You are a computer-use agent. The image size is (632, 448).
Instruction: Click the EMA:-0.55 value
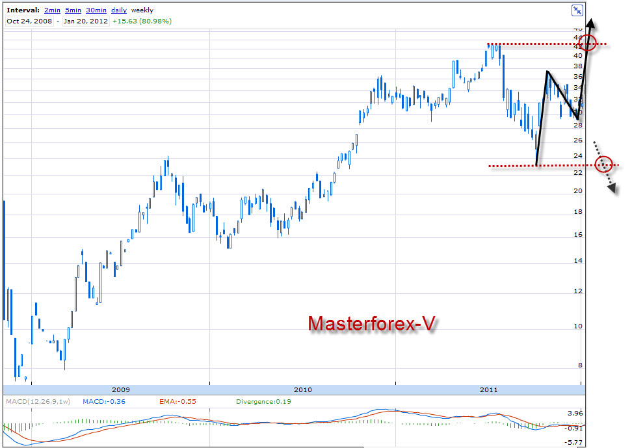coord(178,402)
